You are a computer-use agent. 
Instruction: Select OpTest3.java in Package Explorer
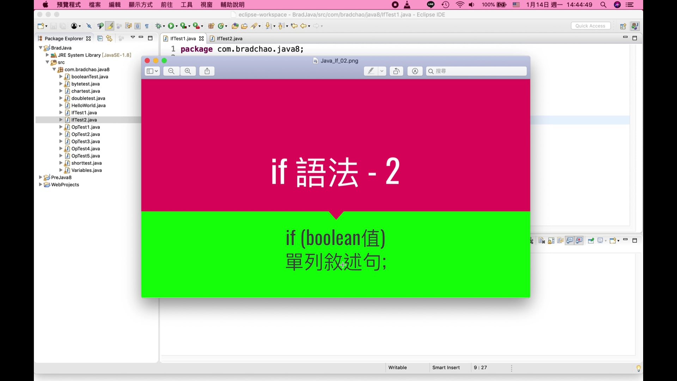coord(85,141)
